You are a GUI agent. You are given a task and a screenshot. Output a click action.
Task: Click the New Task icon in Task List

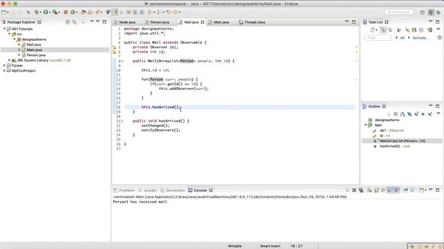coord(373,30)
